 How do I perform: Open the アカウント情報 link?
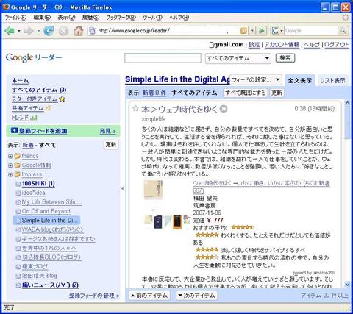(x=282, y=45)
